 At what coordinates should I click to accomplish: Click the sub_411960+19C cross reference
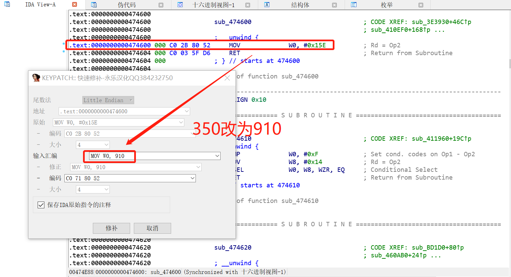(x=442, y=139)
